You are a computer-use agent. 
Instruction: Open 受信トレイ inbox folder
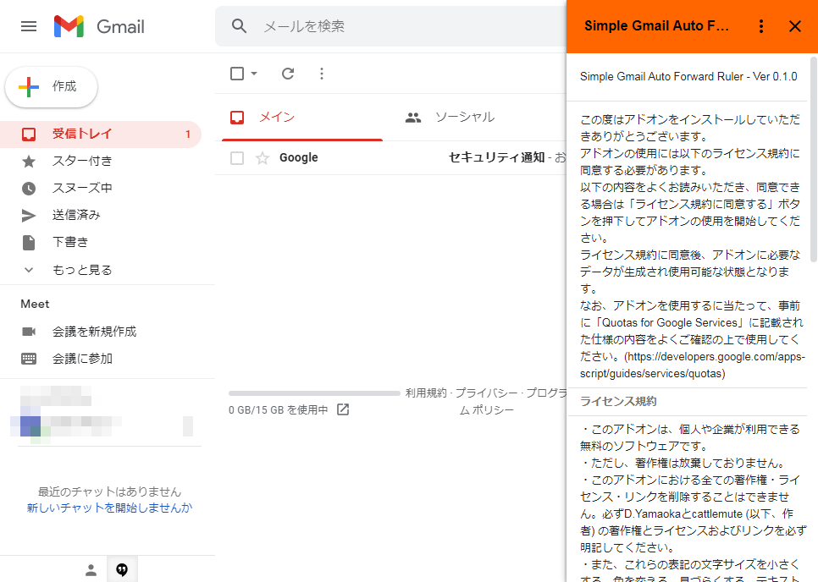point(101,134)
